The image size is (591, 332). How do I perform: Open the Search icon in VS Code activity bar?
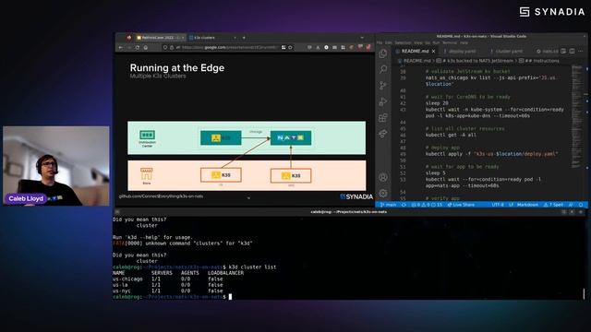(383, 69)
